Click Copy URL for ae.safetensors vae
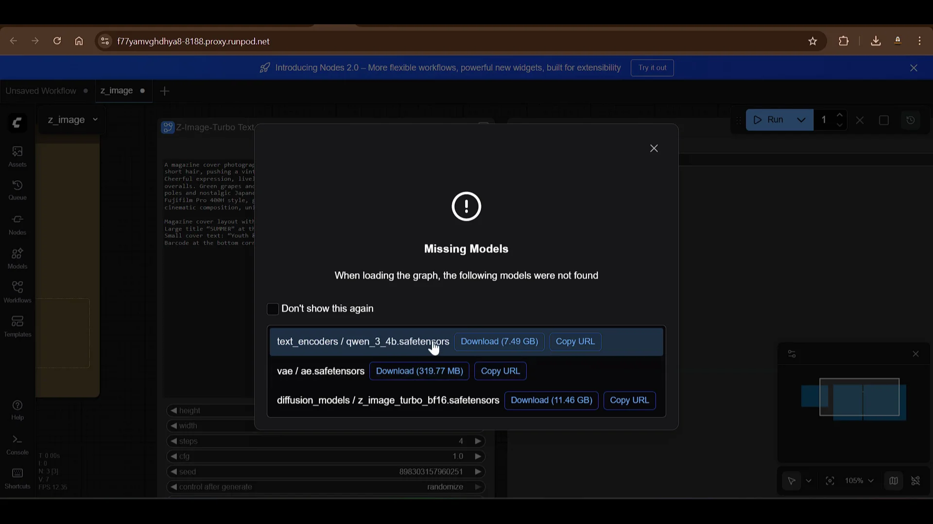This screenshot has height=524, width=933. 500,371
